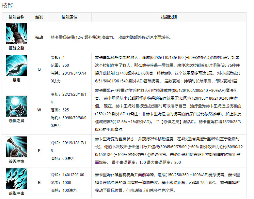Click the E trigger key cell
The height and width of the screenshot is (199, 254).
(39, 151)
